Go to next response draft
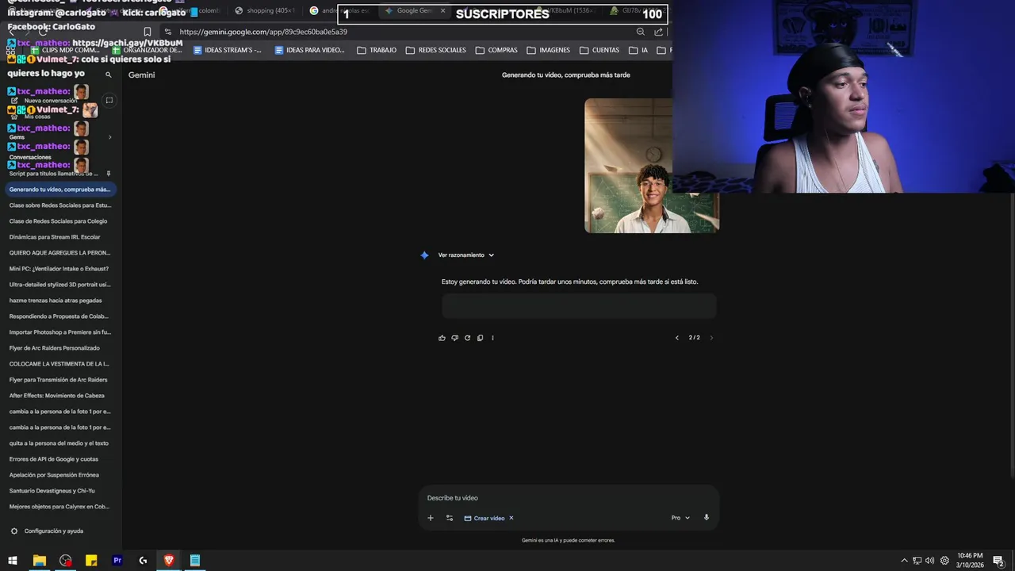The height and width of the screenshot is (571, 1015). tap(711, 338)
